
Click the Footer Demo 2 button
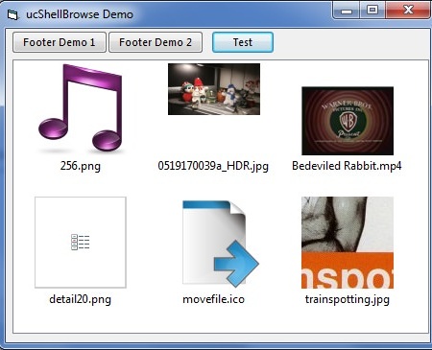click(156, 42)
